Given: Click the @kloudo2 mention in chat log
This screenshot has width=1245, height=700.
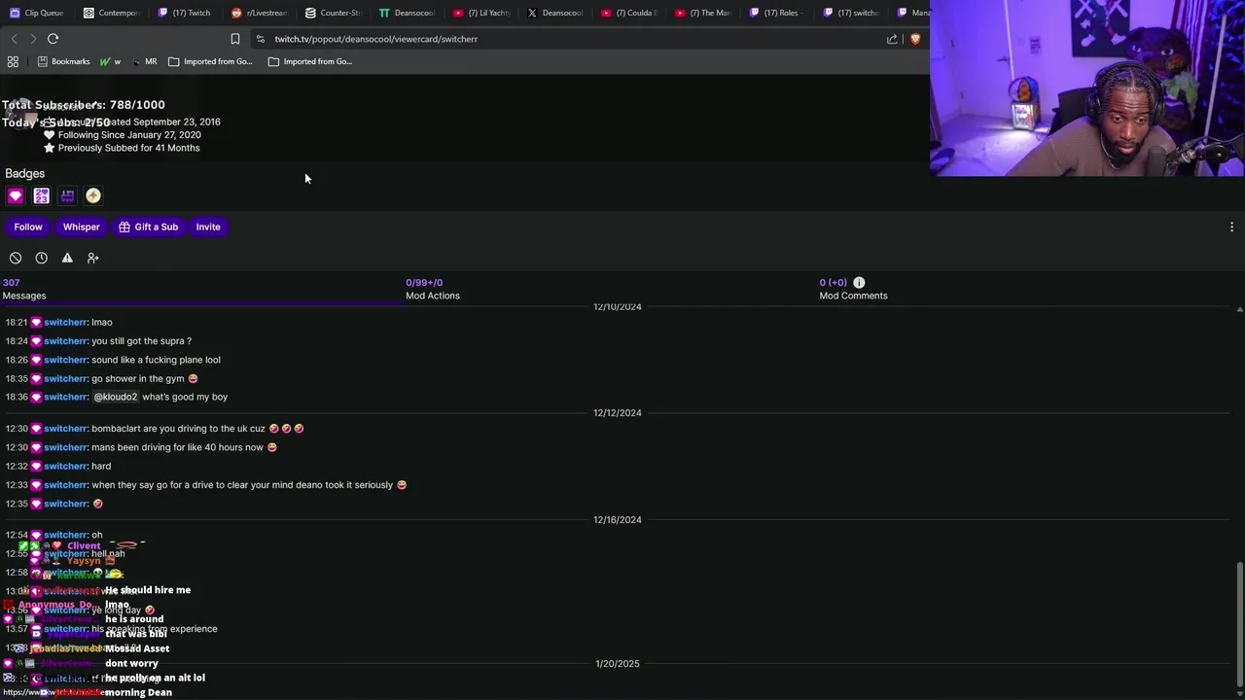Looking at the screenshot, I should tap(116, 397).
